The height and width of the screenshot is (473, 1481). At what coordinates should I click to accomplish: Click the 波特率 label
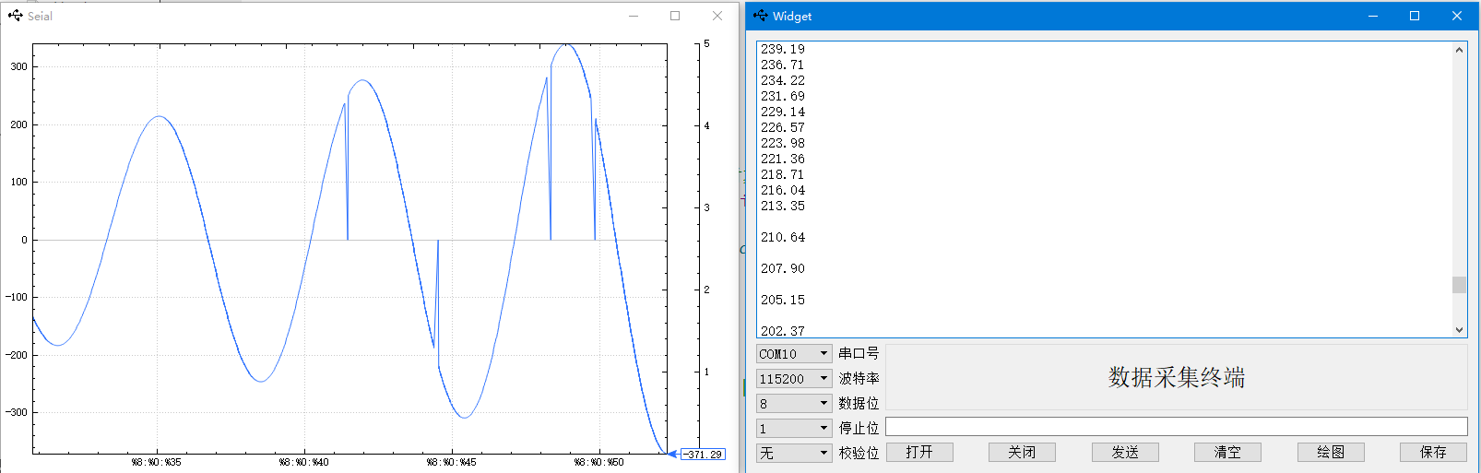(x=859, y=378)
